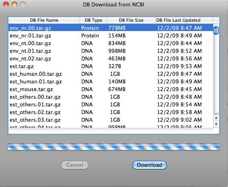Click the striped progress bar
228x187 pixels.
pos(114,147)
